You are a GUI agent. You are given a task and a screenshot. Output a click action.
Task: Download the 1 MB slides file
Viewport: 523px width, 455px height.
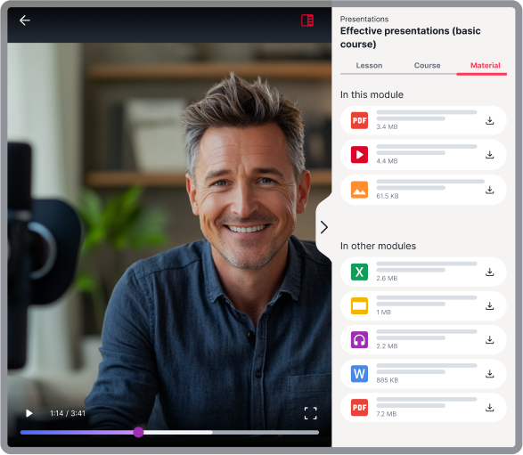point(489,305)
